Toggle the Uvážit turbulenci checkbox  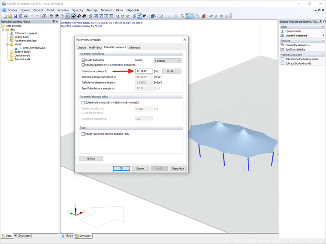click(83, 60)
